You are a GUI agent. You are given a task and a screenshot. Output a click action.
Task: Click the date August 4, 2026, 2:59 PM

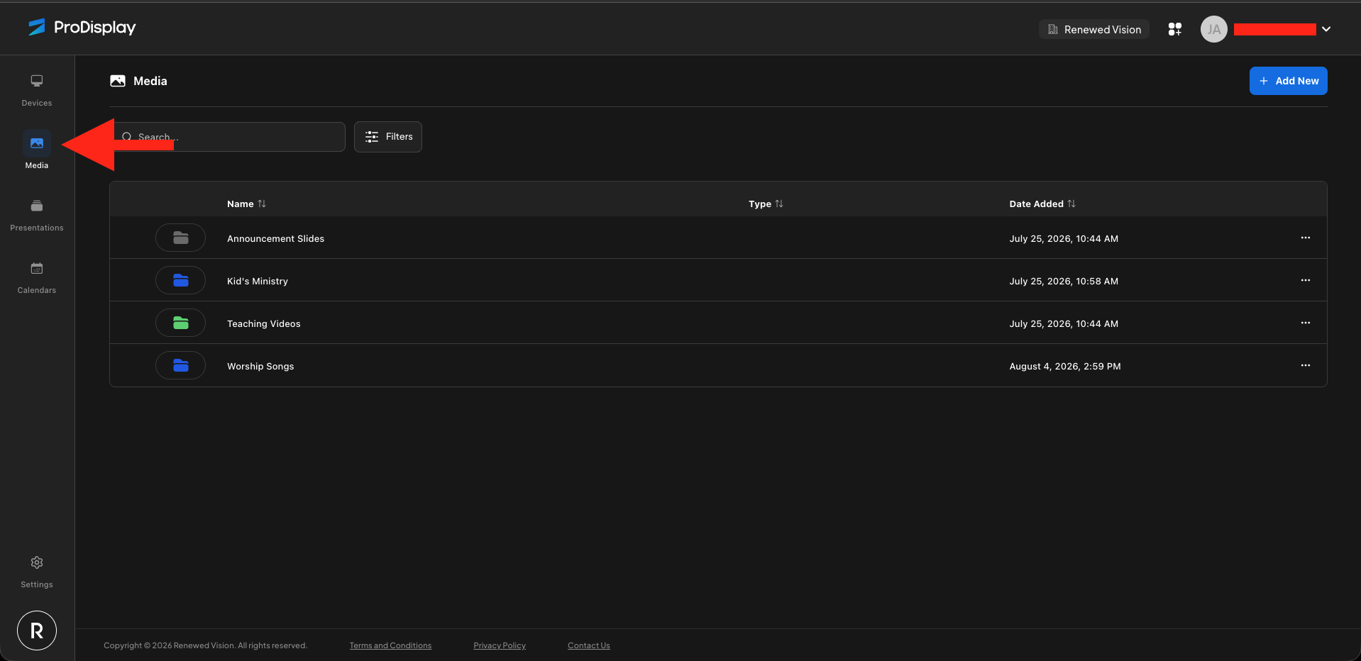tap(1065, 367)
